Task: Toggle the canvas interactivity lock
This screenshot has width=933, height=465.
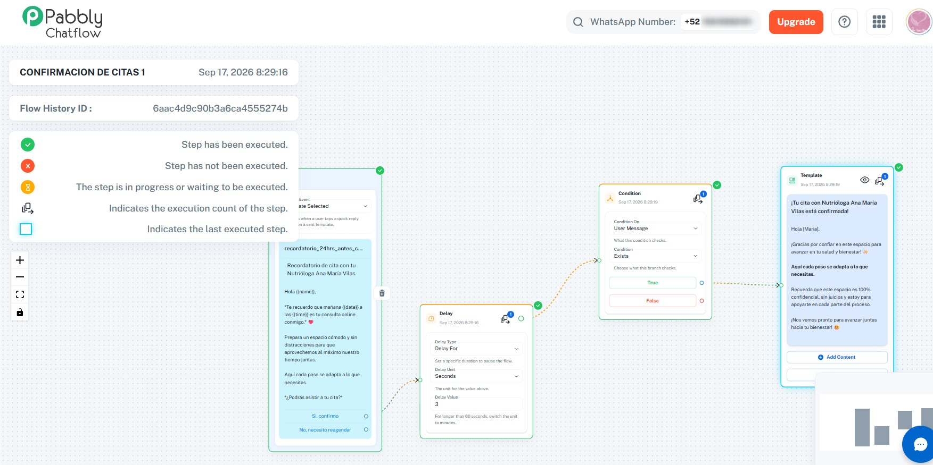Action: (20, 312)
